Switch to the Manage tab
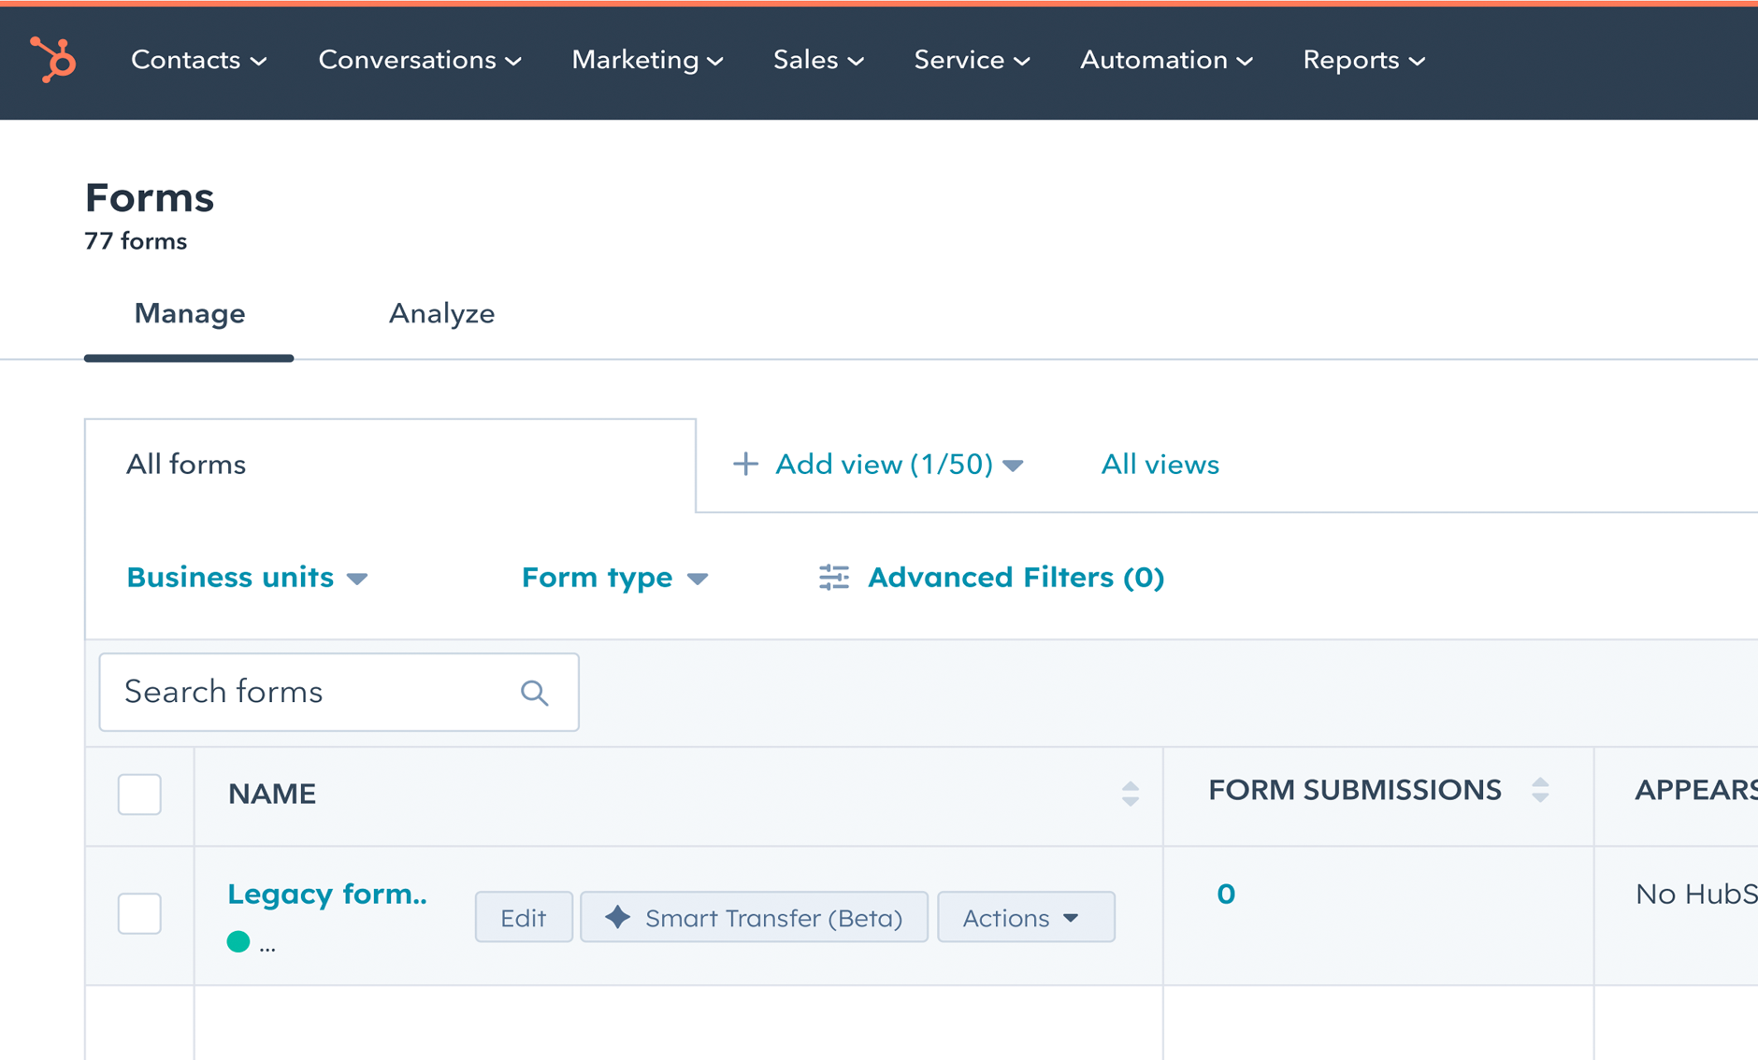 189,313
